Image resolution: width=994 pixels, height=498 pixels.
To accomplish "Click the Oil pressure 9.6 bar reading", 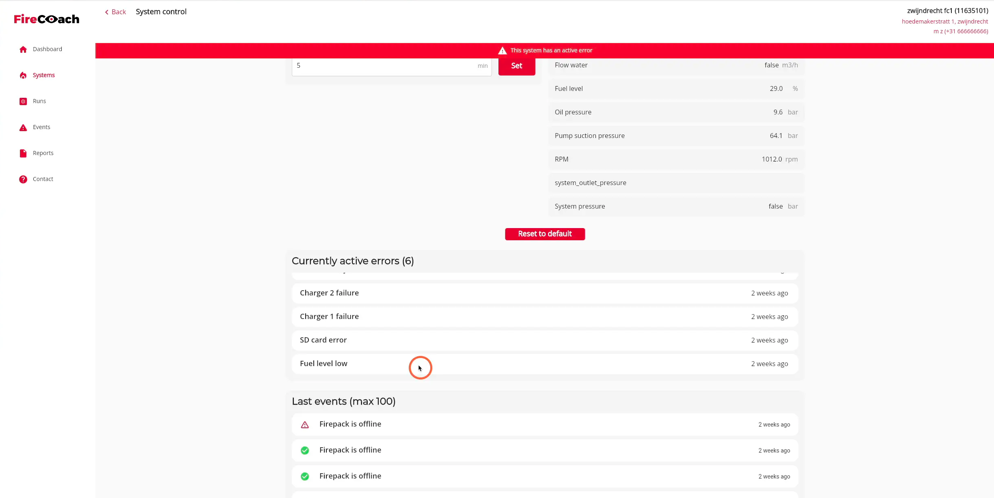I will pyautogui.click(x=676, y=112).
